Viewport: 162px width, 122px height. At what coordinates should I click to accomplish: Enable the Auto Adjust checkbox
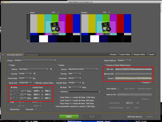[x=105, y=88]
